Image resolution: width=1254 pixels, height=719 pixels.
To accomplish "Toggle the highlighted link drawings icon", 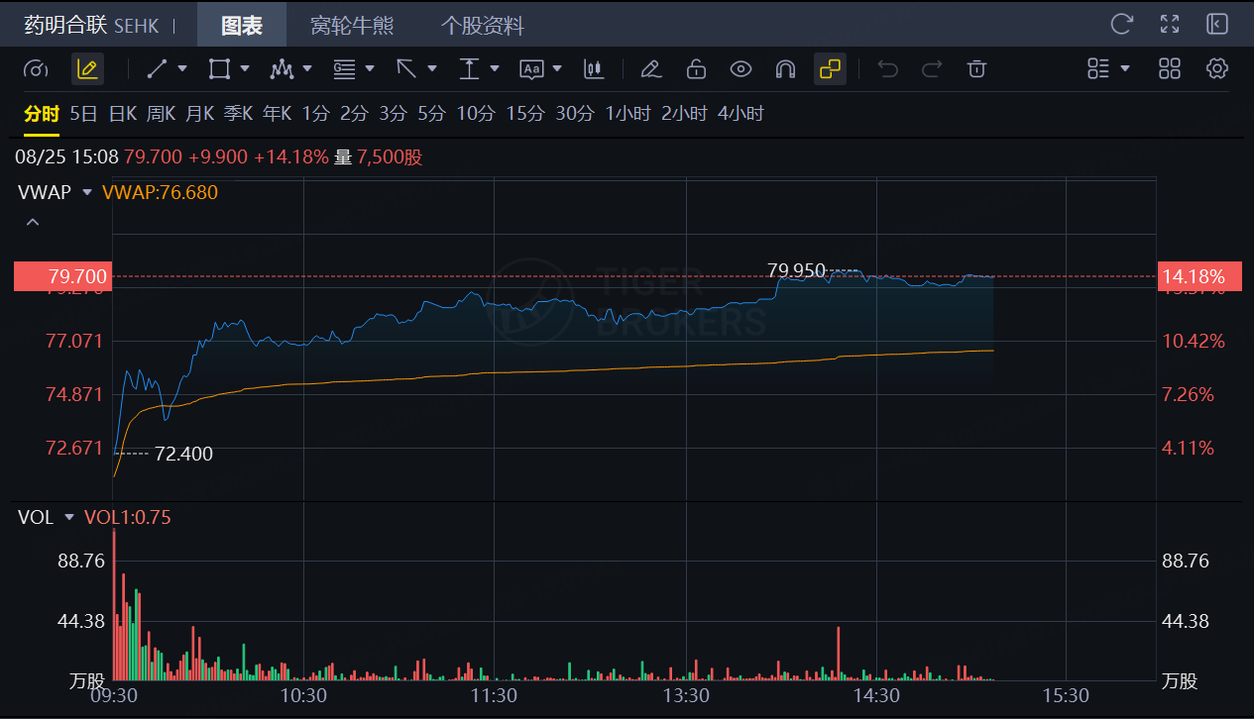I will 830,68.
